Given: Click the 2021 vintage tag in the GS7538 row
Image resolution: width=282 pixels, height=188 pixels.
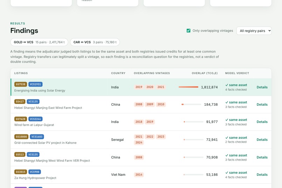Looking at the screenshot, I should pos(161,87).
